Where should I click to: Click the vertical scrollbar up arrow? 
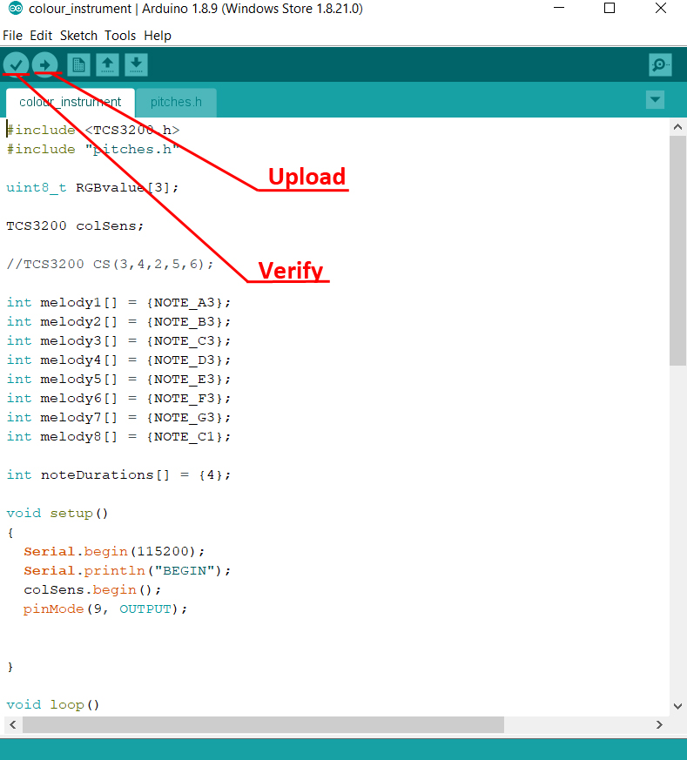click(677, 127)
